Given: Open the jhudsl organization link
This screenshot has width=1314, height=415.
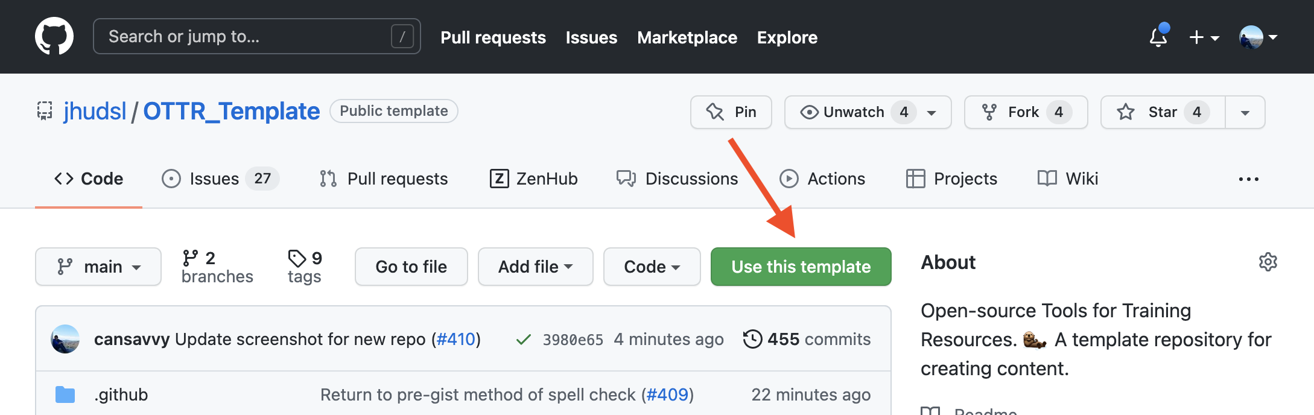Looking at the screenshot, I should pos(95,111).
